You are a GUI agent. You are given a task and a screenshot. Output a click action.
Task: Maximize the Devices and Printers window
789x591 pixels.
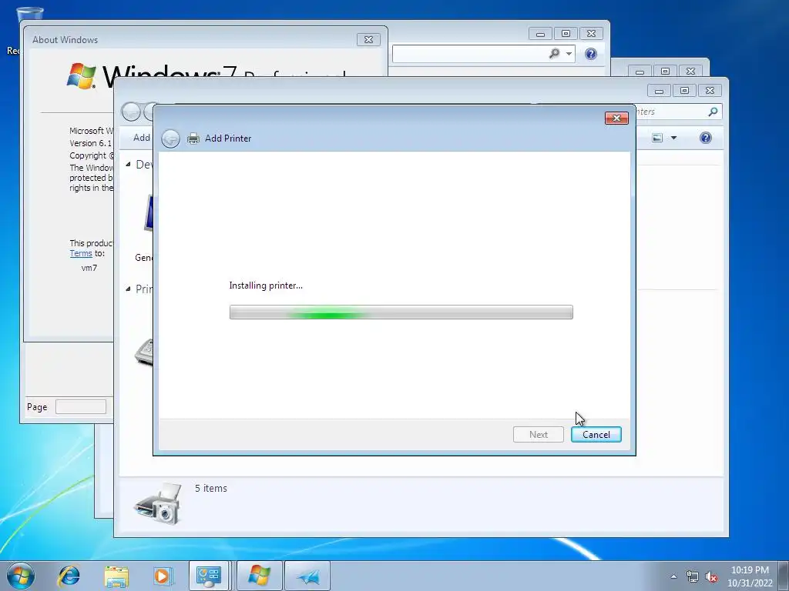pos(684,91)
